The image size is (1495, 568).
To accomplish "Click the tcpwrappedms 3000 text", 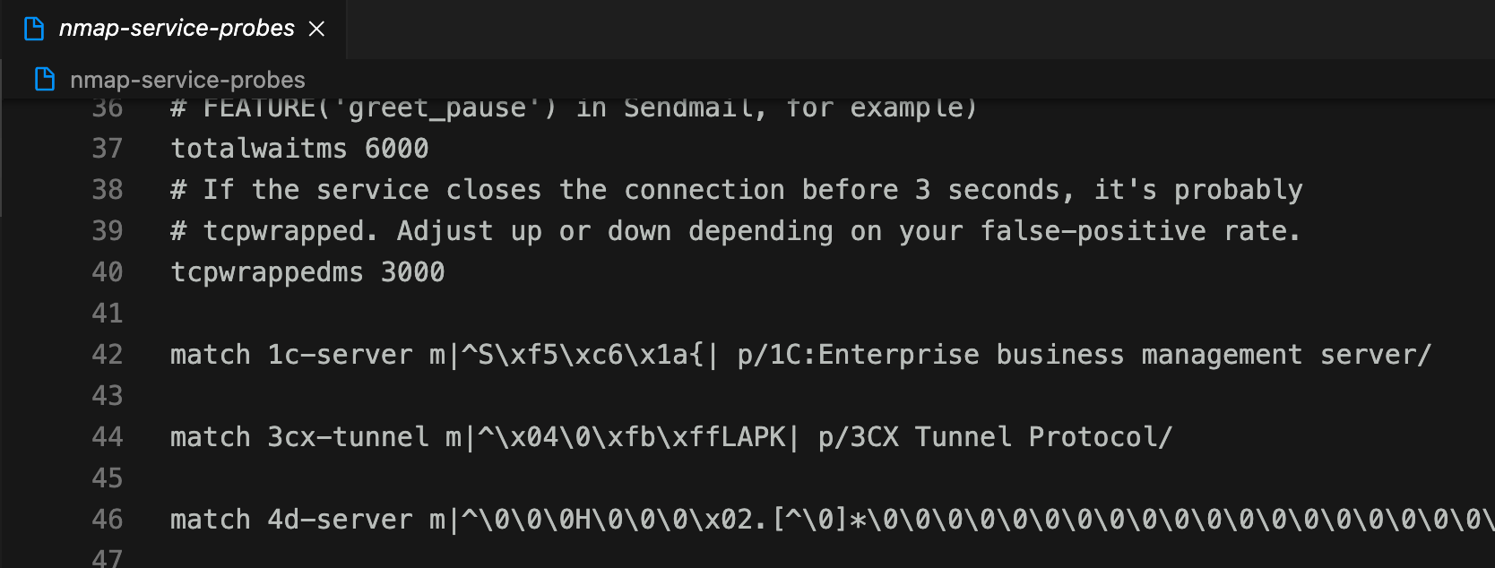I will coord(307,272).
